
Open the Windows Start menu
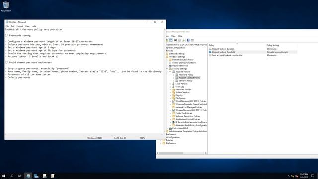4,176
